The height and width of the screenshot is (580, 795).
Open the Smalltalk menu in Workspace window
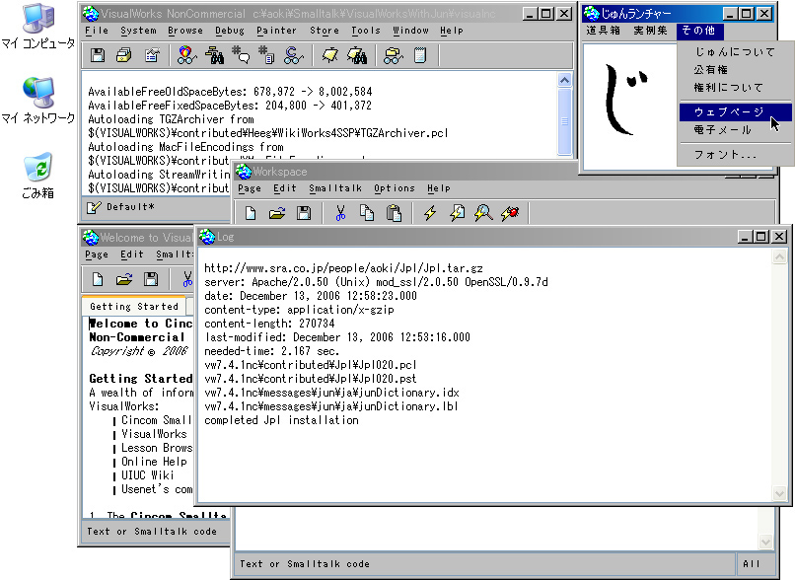click(335, 188)
